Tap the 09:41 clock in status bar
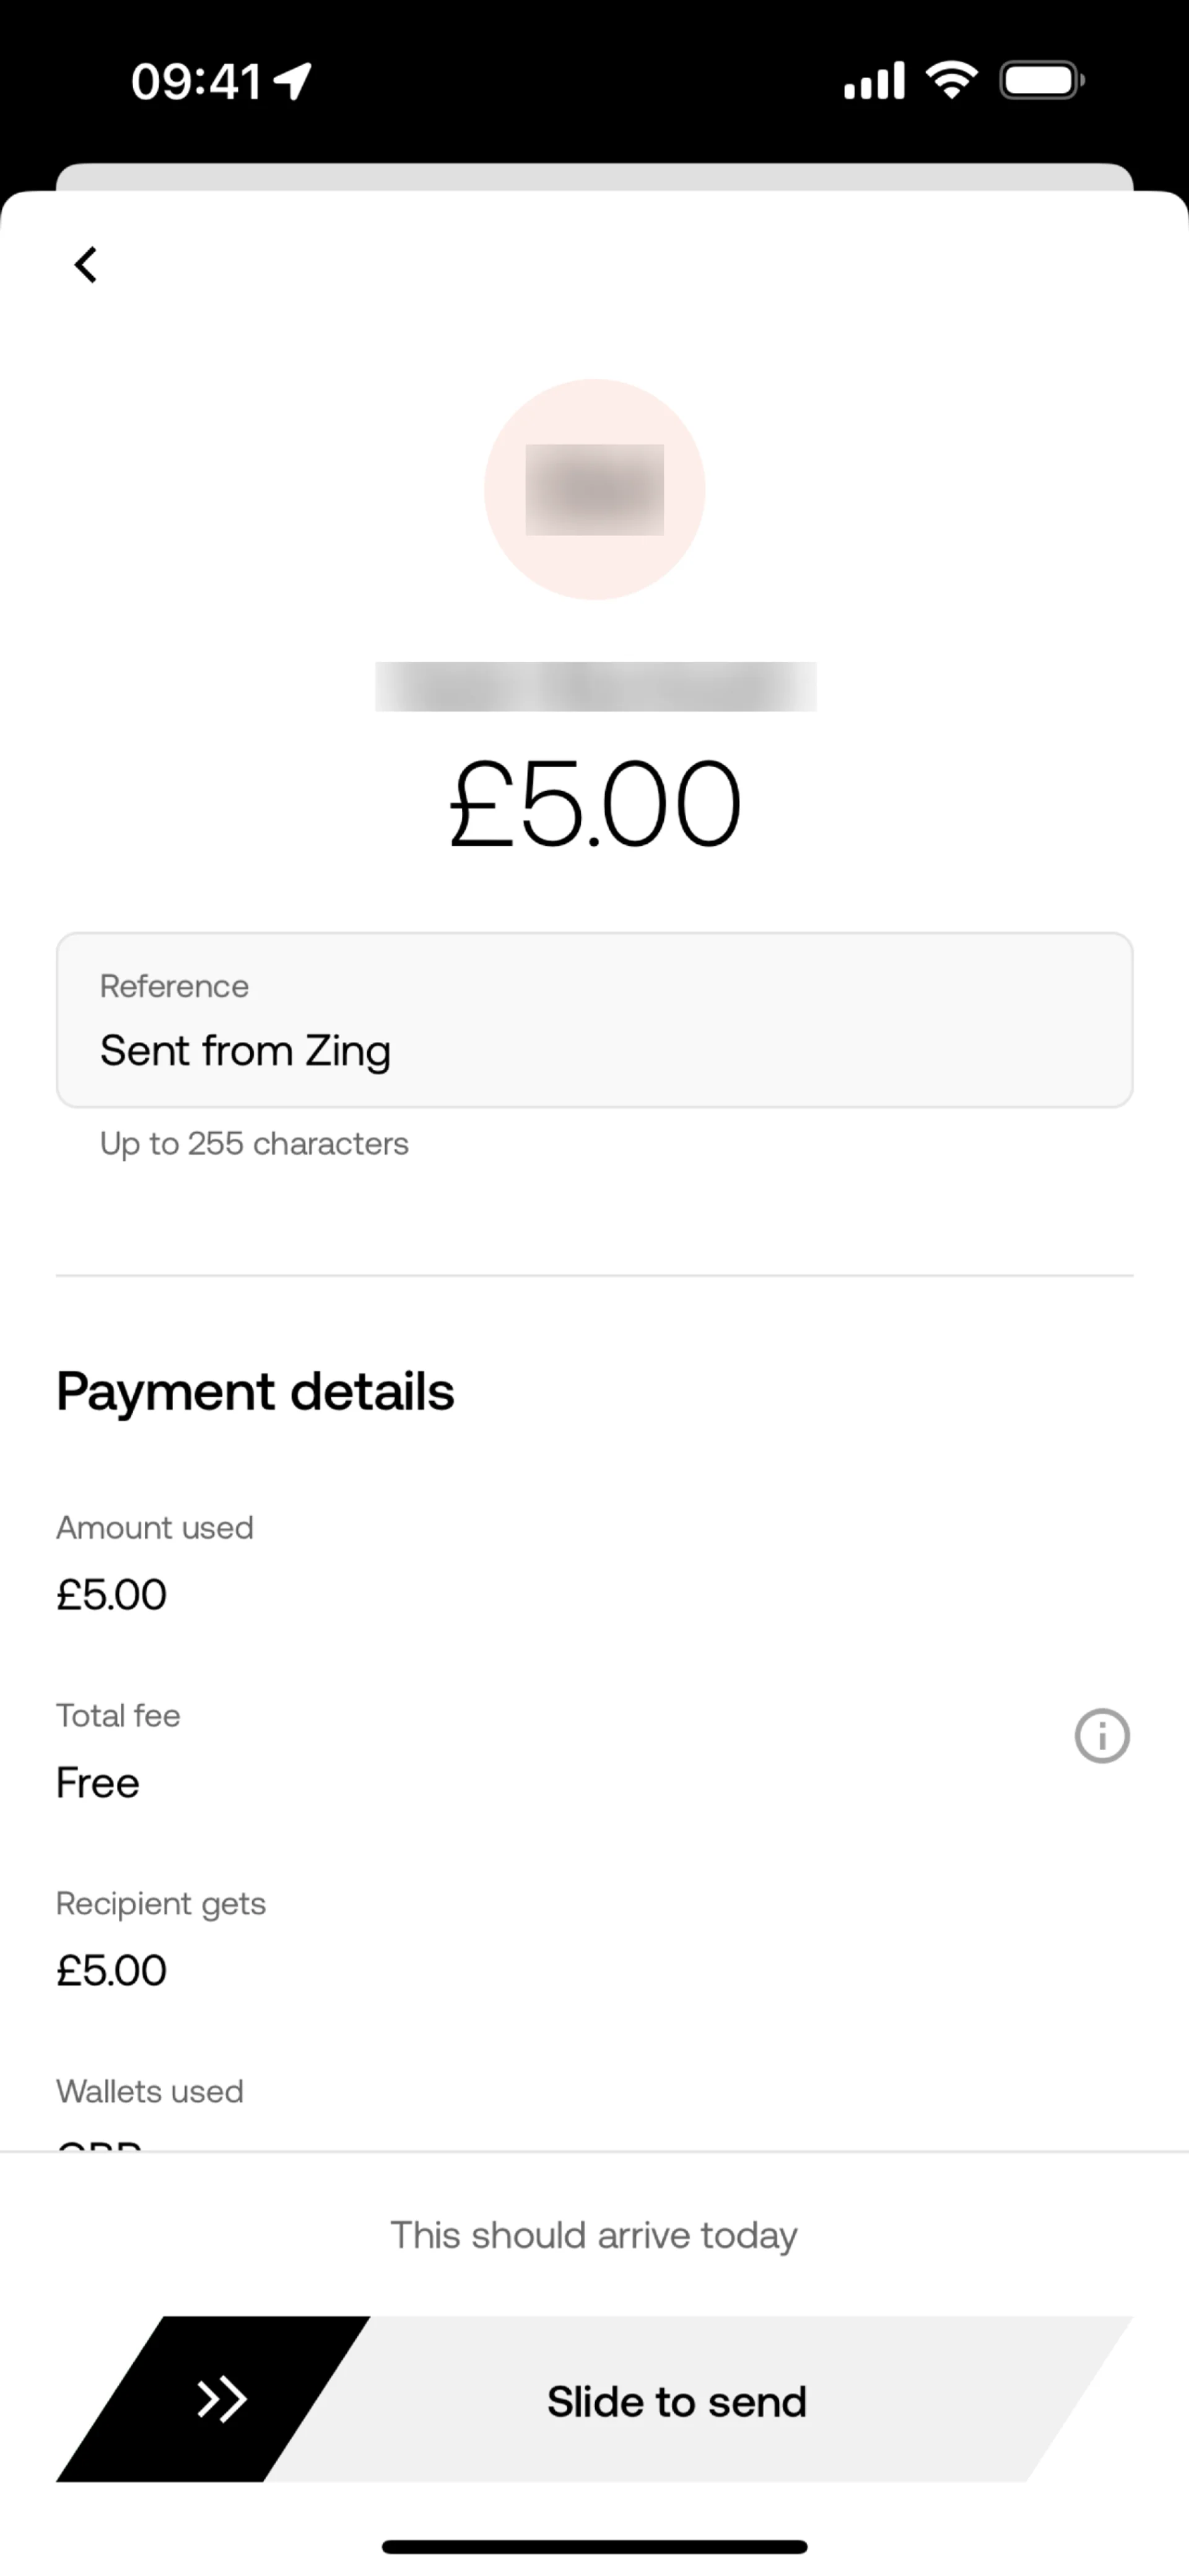1189x2576 pixels. (196, 81)
